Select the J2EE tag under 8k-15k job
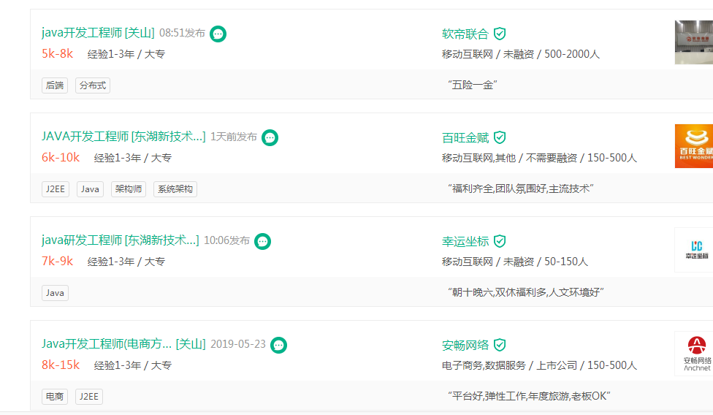Viewport: 713px width, 415px height. [x=88, y=396]
